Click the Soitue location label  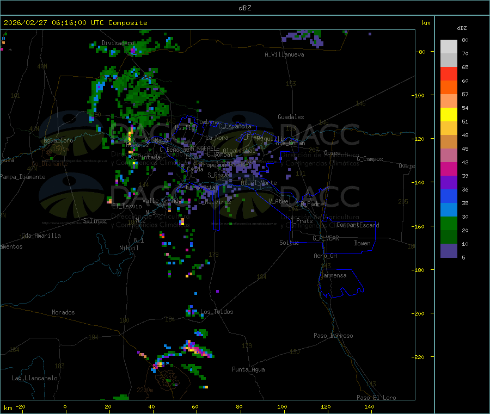click(289, 243)
